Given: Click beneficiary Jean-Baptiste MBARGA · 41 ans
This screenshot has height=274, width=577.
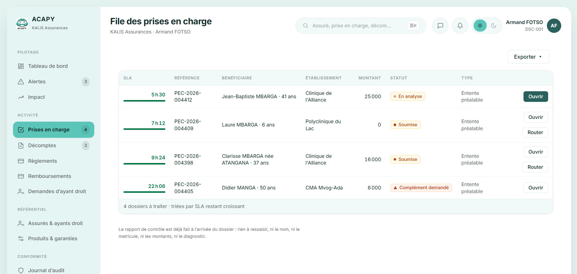Looking at the screenshot, I should [x=259, y=96].
